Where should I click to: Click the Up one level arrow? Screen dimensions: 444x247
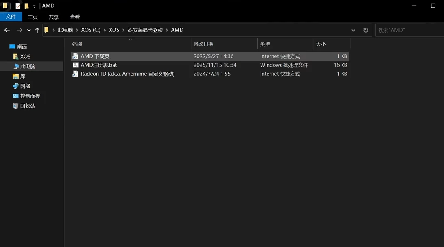(37, 30)
